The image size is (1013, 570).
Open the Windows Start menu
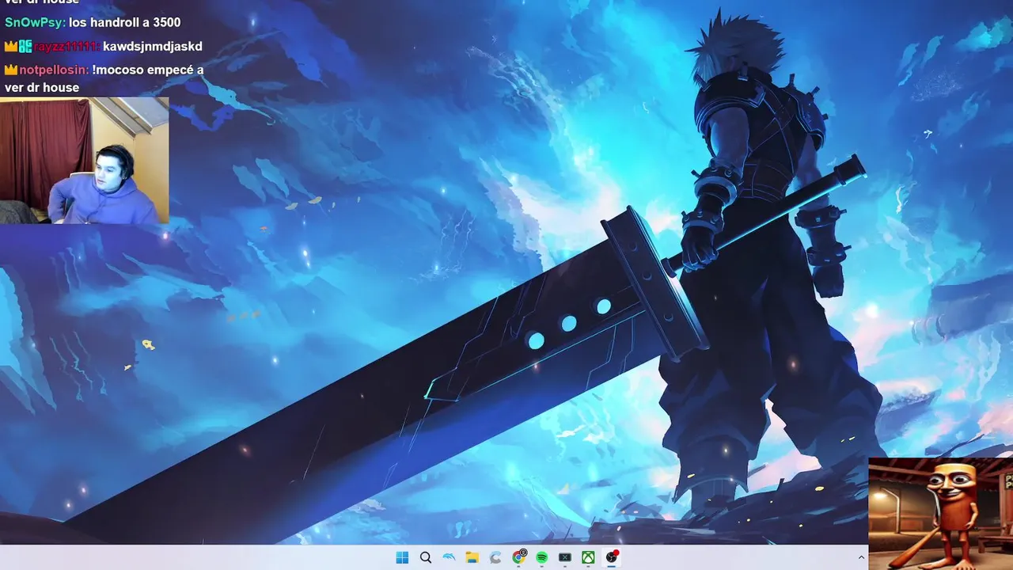coord(402,557)
